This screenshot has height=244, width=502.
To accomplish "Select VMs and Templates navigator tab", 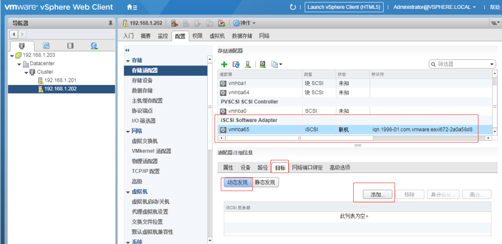I will coord(46,45).
